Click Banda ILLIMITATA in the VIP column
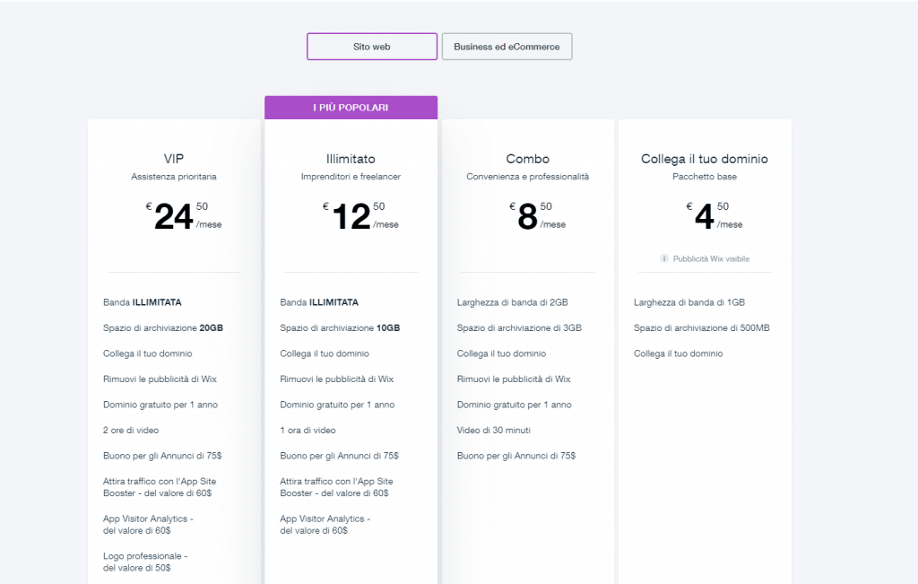This screenshot has width=918, height=584. click(143, 302)
